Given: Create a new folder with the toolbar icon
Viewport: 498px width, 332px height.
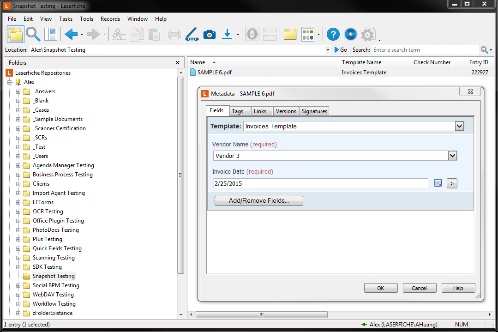Looking at the screenshot, I should pyautogui.click(x=290, y=34).
